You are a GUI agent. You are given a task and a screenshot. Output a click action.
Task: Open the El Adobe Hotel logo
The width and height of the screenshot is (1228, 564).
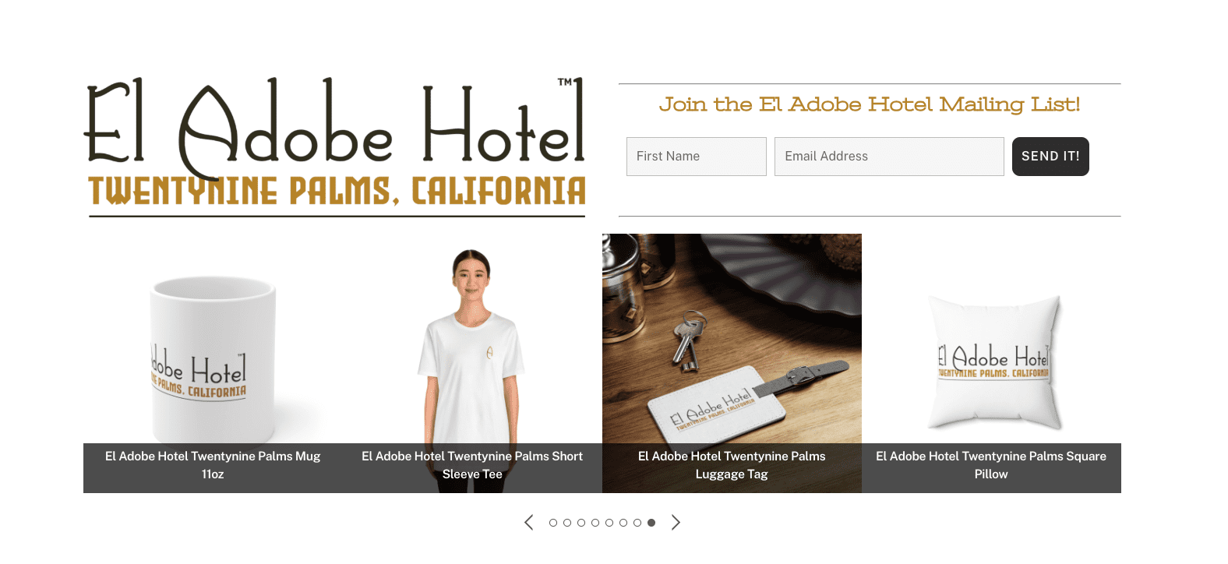(335, 146)
